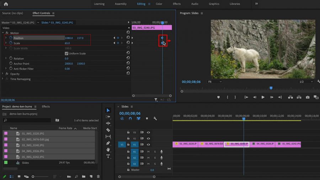Switch project panel to icon view
The image size is (320, 180).
pos(19,176)
